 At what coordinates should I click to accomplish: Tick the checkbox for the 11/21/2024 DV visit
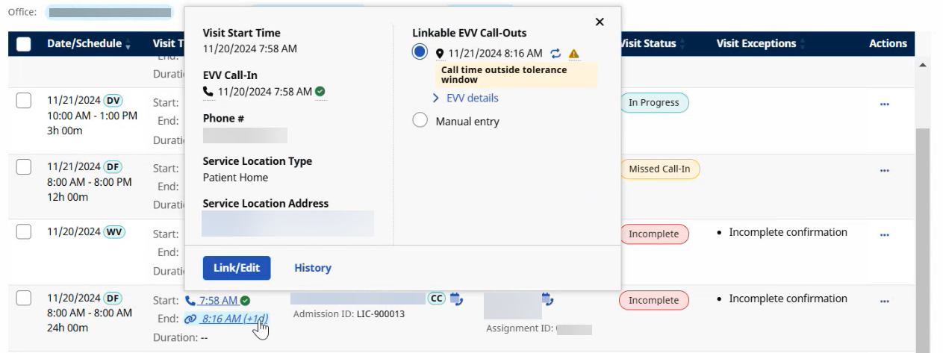coord(24,101)
